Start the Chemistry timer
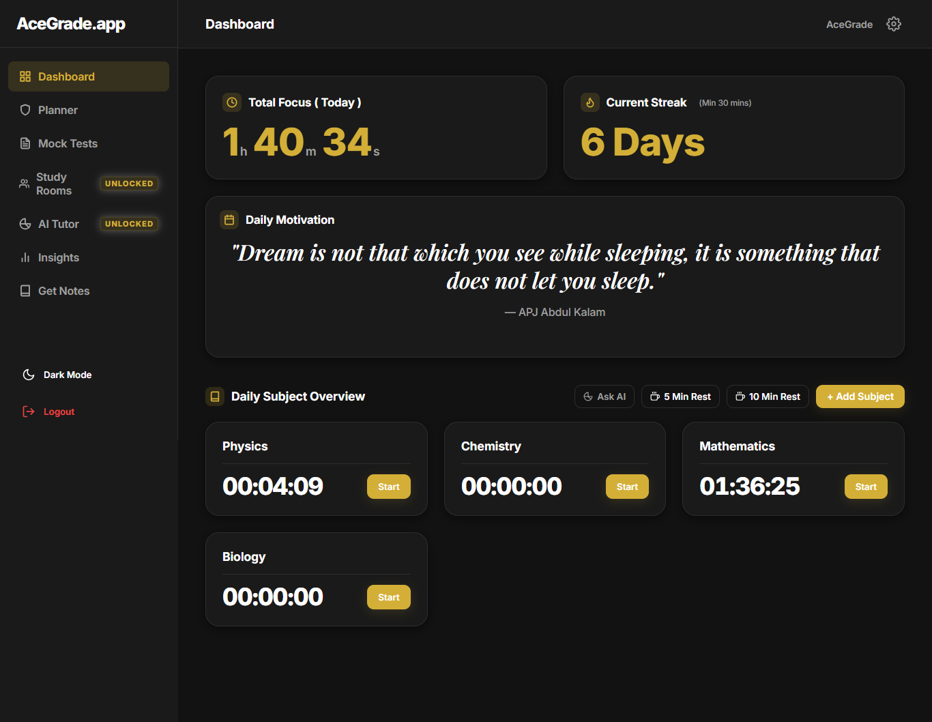 pyautogui.click(x=627, y=487)
